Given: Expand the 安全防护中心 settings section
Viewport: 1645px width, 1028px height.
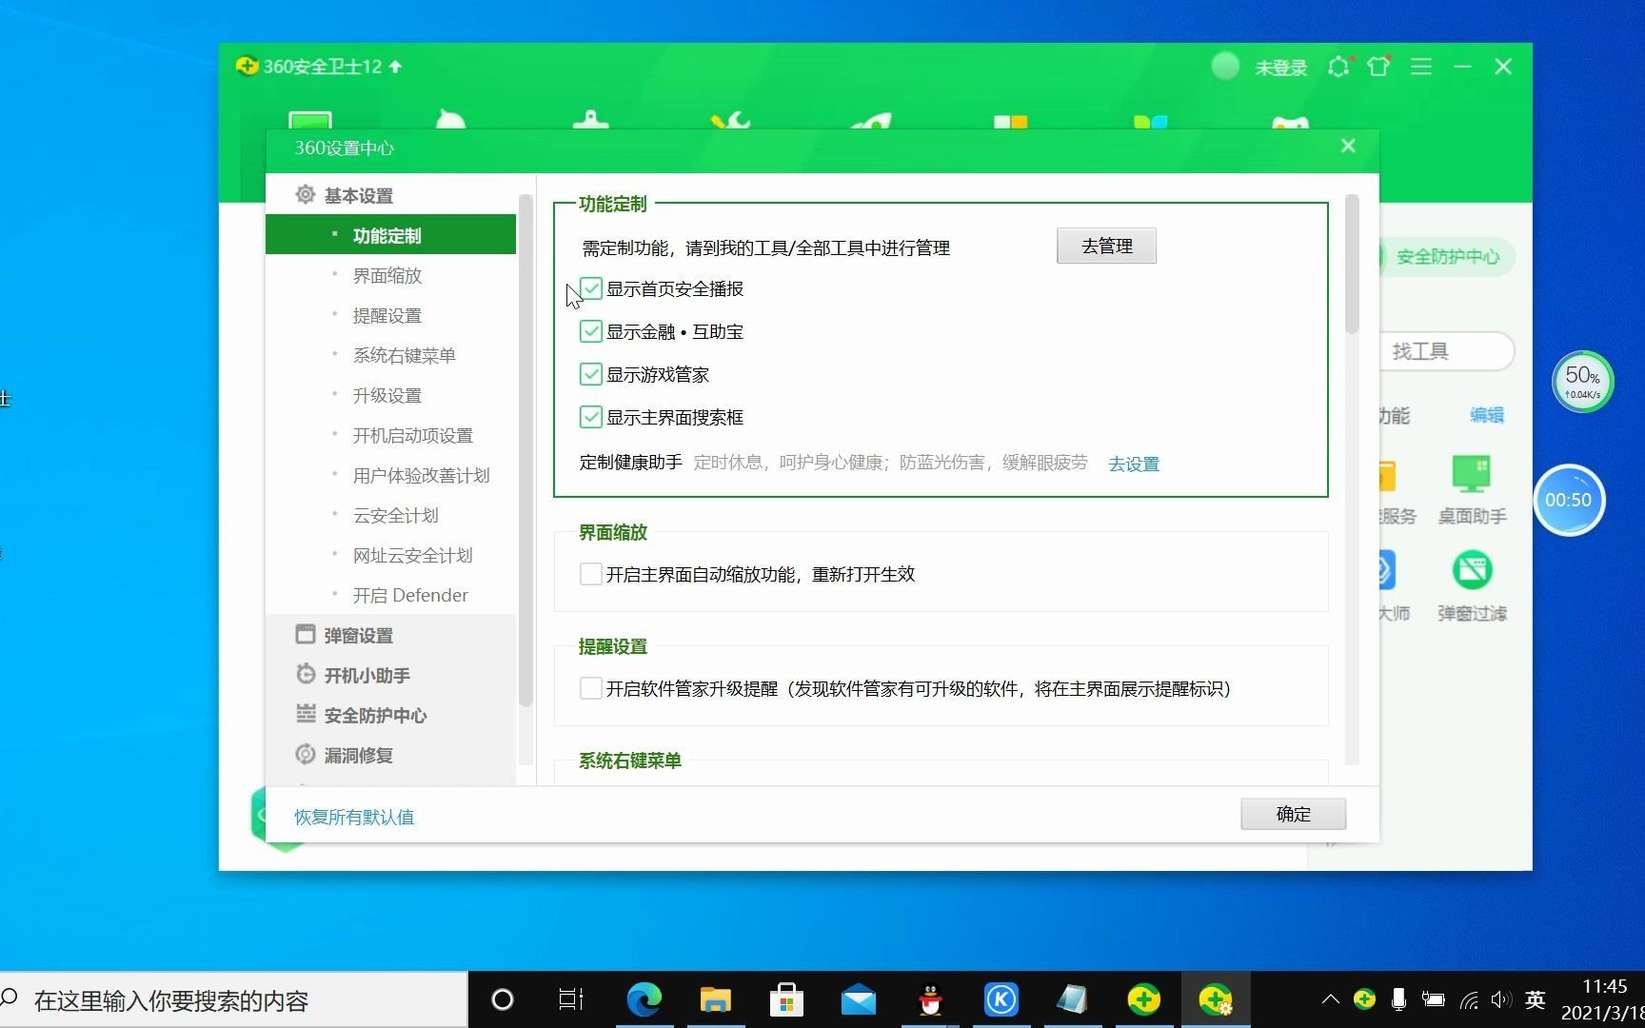Looking at the screenshot, I should tap(375, 715).
